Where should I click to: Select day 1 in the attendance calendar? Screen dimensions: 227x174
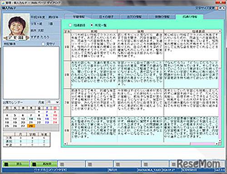tap(39, 112)
